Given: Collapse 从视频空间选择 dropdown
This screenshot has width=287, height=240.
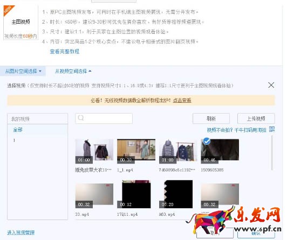Looking at the screenshot, I should [x=73, y=71].
